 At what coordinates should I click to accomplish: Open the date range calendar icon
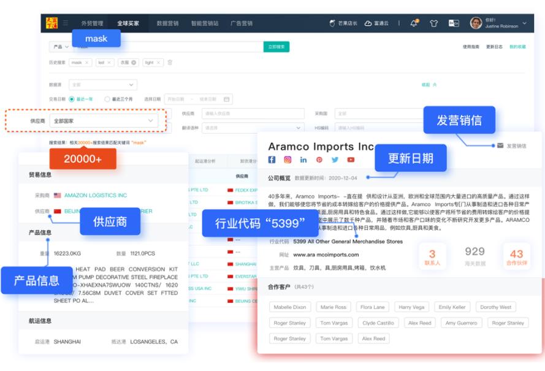(x=227, y=99)
